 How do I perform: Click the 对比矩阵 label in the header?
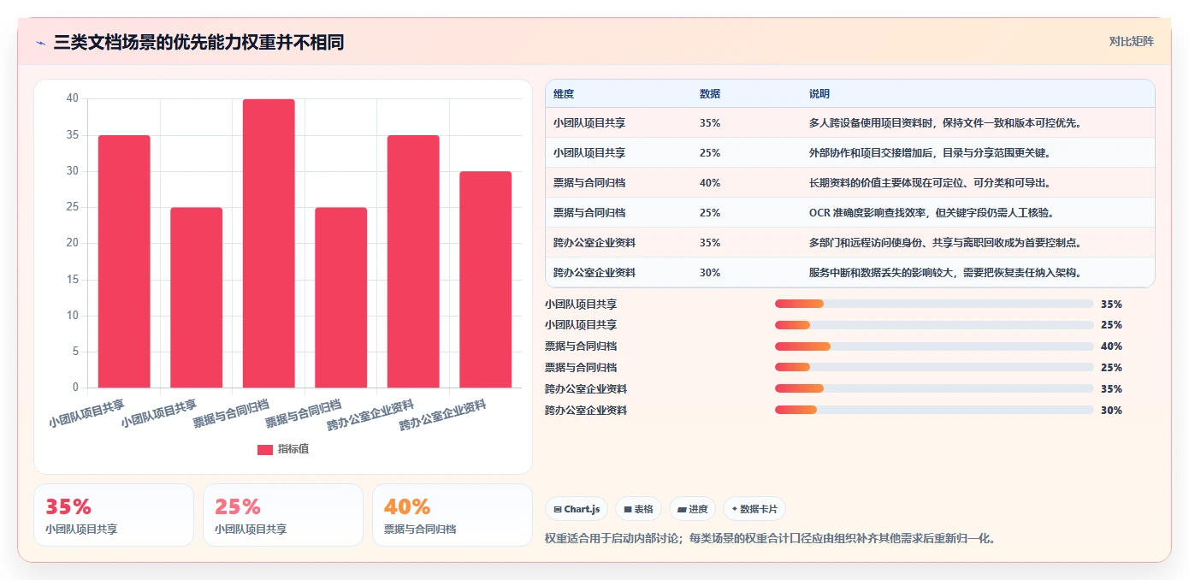click(x=1131, y=41)
